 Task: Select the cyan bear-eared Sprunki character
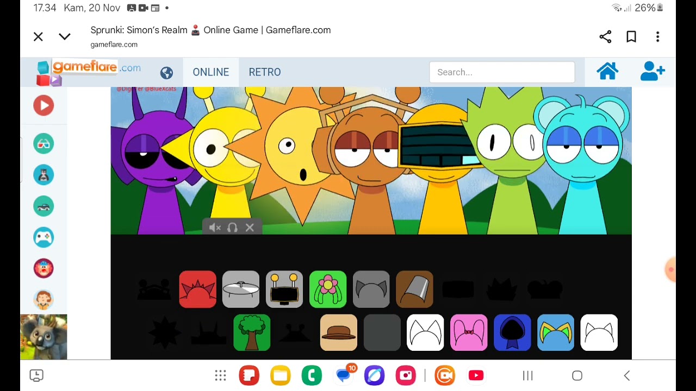(x=583, y=163)
